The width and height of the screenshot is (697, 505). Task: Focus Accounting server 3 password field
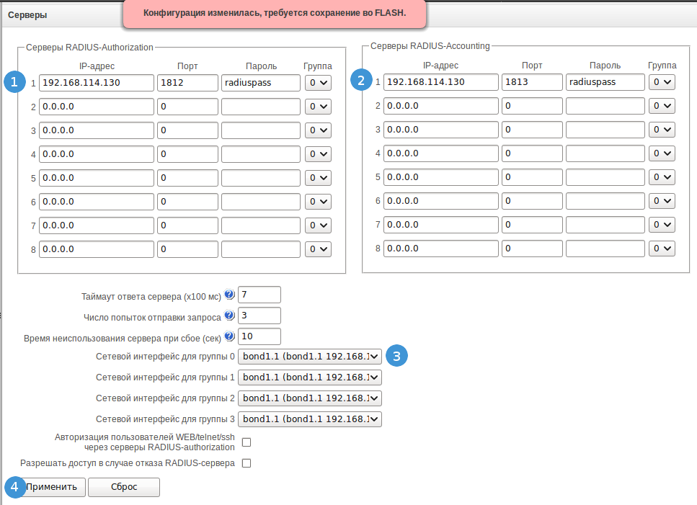pyautogui.click(x=605, y=129)
